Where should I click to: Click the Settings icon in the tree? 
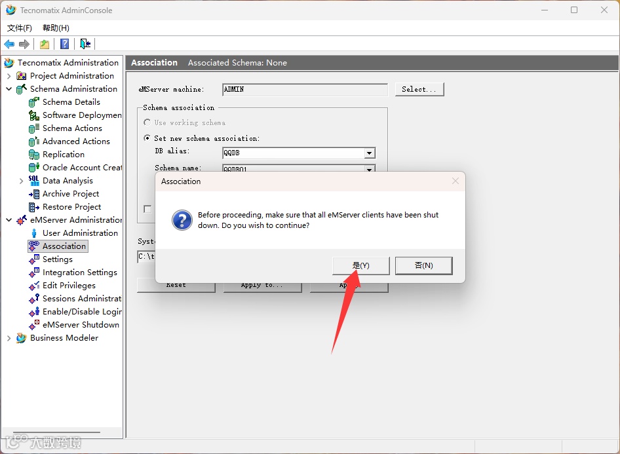coord(34,259)
